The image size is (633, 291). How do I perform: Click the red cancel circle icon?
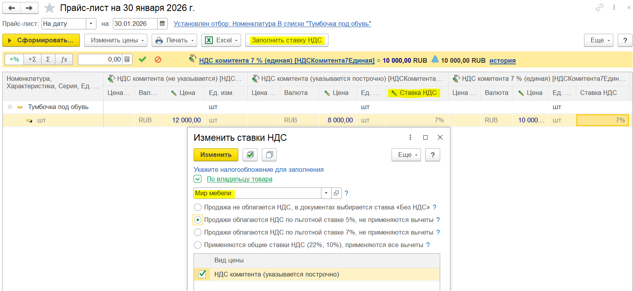tap(158, 60)
